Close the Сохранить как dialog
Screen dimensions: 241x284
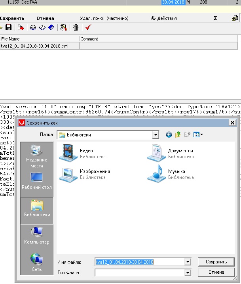pyautogui.click(x=232, y=123)
